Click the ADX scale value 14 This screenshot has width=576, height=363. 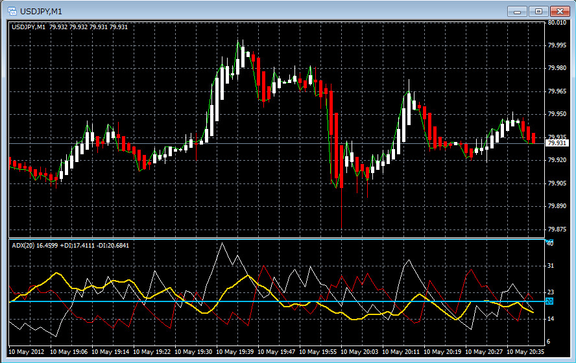(x=550, y=318)
